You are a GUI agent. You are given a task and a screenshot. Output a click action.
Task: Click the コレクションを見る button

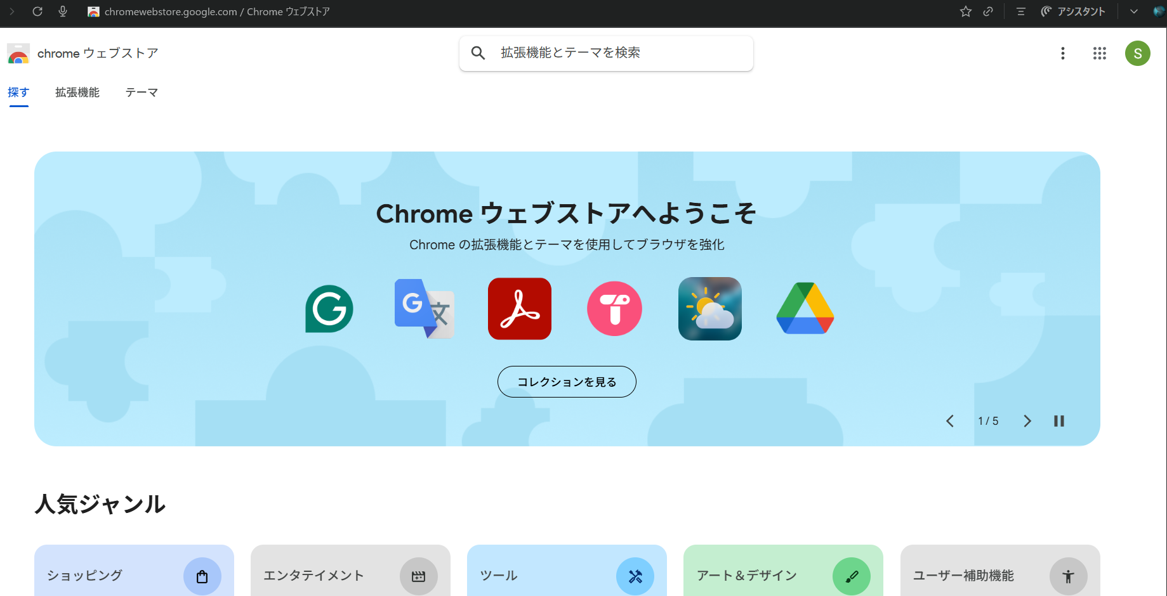566,381
